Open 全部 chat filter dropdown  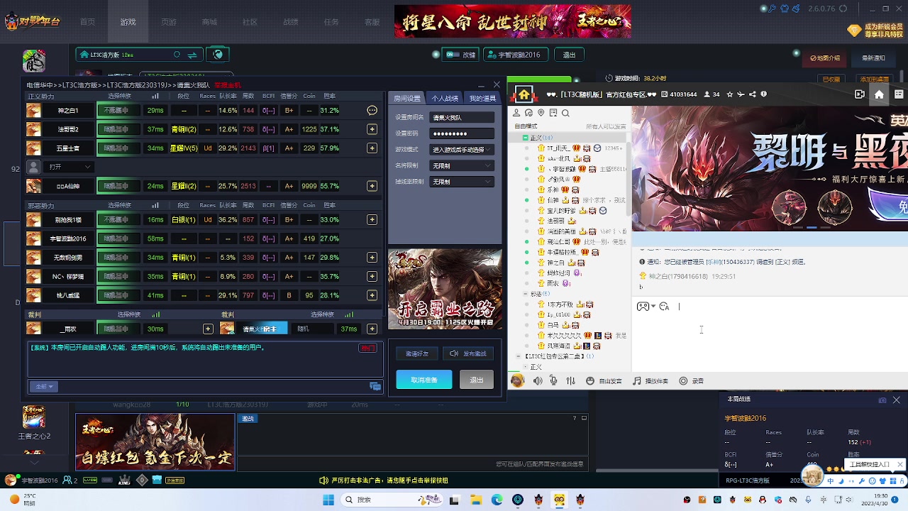(44, 387)
